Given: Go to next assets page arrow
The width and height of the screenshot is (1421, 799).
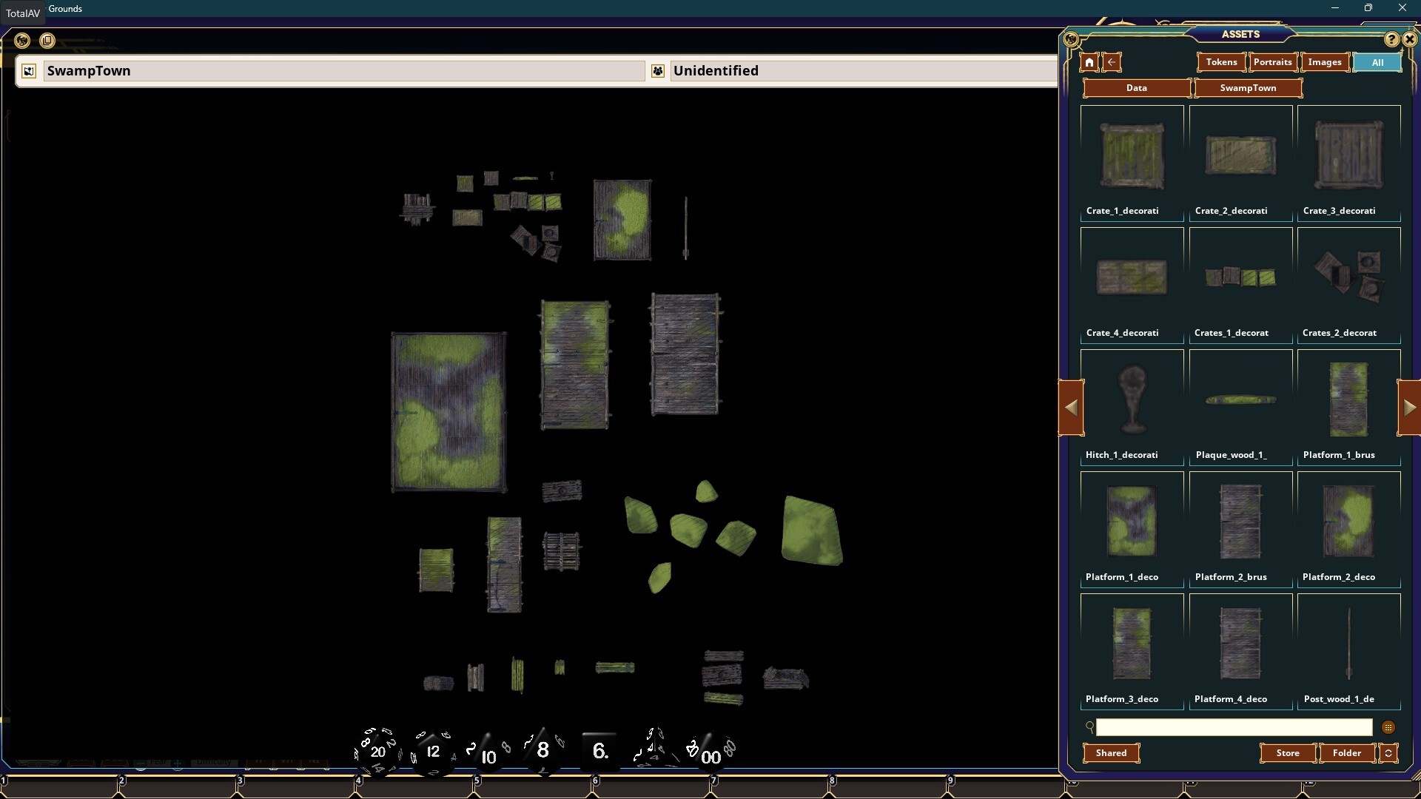Looking at the screenshot, I should tap(1408, 408).
